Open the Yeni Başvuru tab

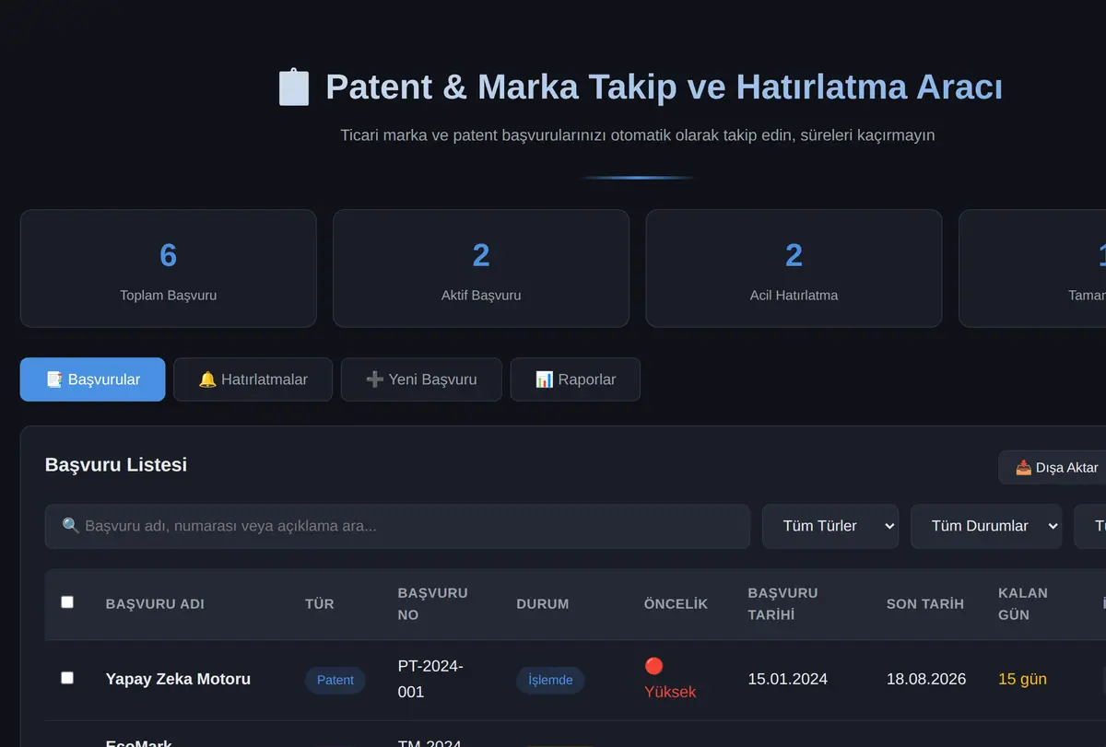(421, 379)
